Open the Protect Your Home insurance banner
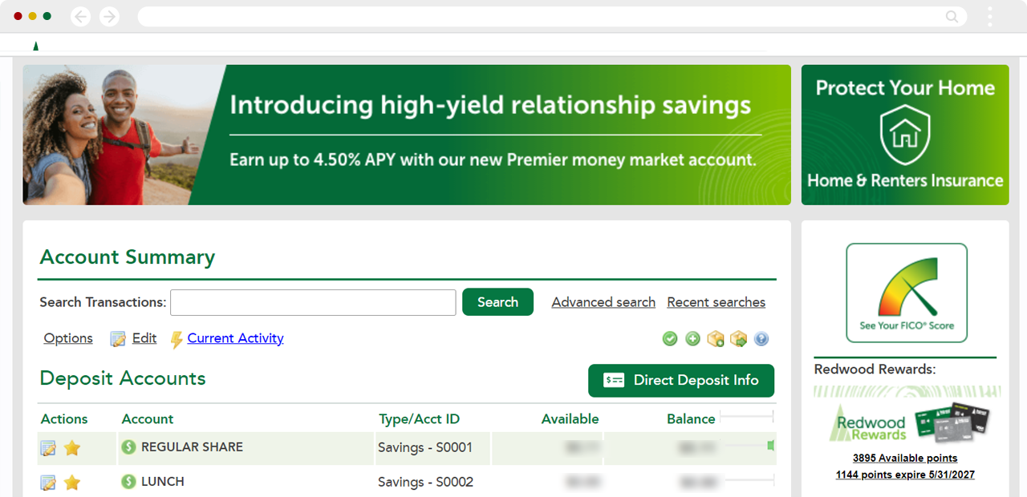The image size is (1027, 497). tap(905, 135)
